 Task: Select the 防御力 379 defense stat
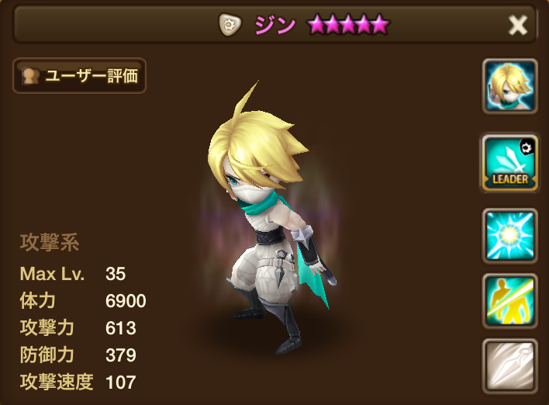pos(78,355)
